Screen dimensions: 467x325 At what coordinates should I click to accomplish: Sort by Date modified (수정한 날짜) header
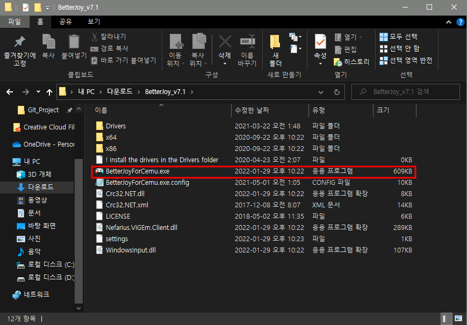pyautogui.click(x=252, y=111)
